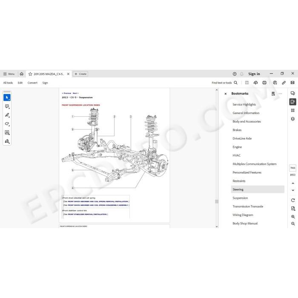Viewport: 298px width, 298px height.
Task: Open the comments panel icon
Action: [293, 93]
